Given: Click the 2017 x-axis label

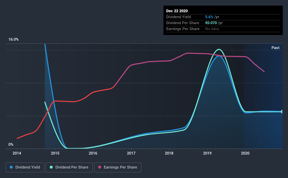Looking at the screenshot, I should [x=131, y=153].
